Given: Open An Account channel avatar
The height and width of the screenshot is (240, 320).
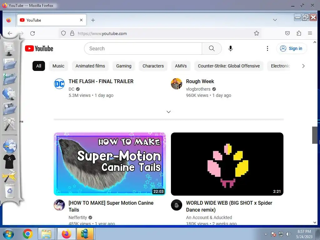Looking at the screenshot, I should pyautogui.click(x=177, y=205).
